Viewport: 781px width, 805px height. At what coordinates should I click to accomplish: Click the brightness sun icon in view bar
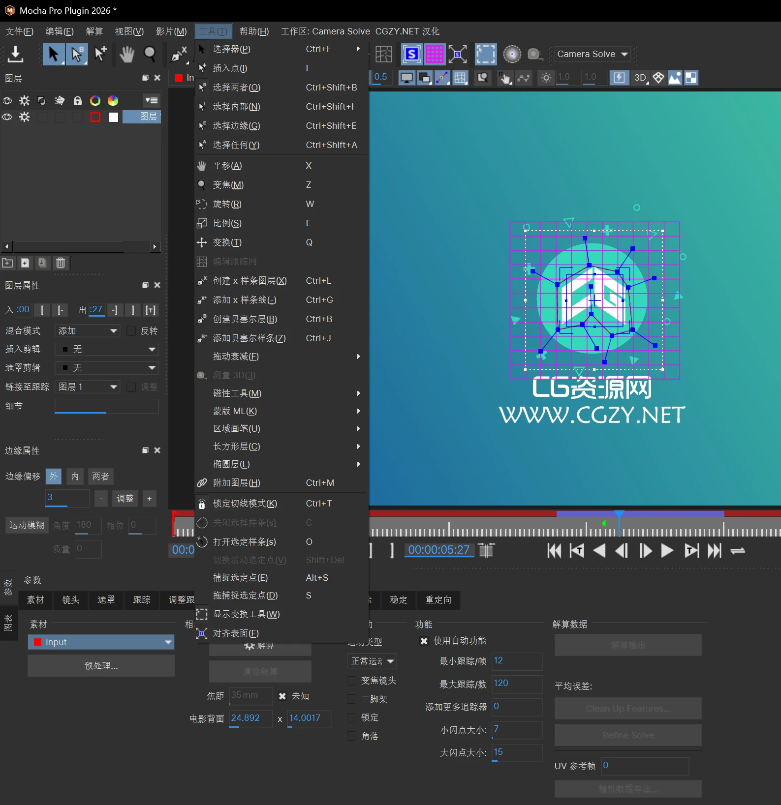coord(546,78)
